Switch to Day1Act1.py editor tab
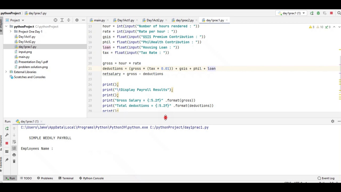This screenshot has height=192, width=341. click(125, 20)
